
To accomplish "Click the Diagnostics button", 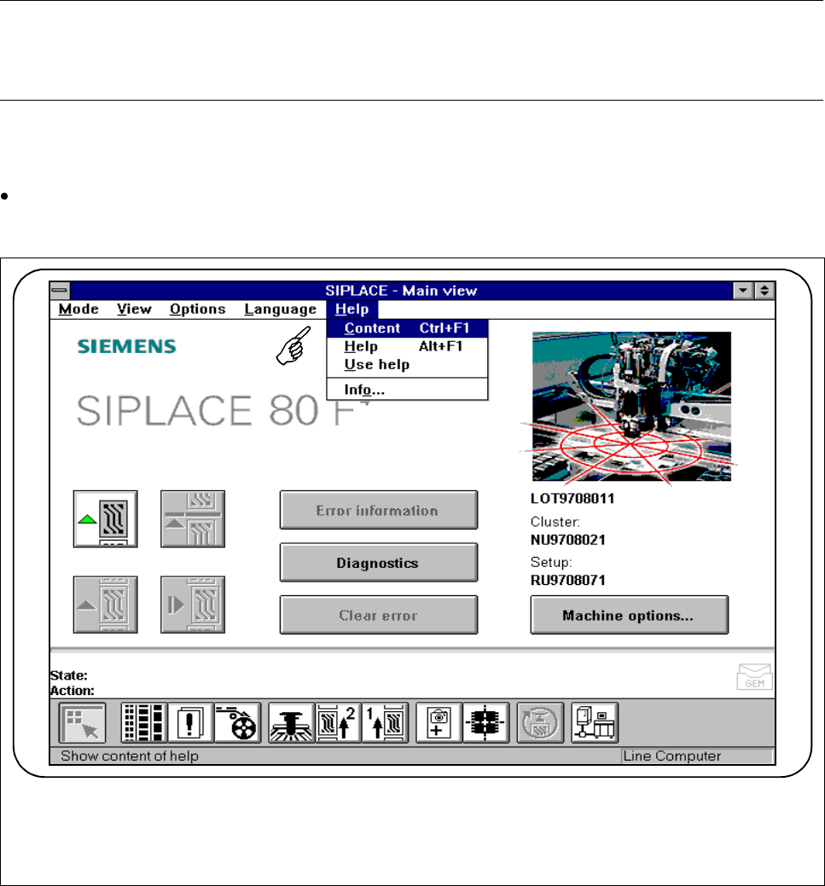I will pyautogui.click(x=379, y=563).
